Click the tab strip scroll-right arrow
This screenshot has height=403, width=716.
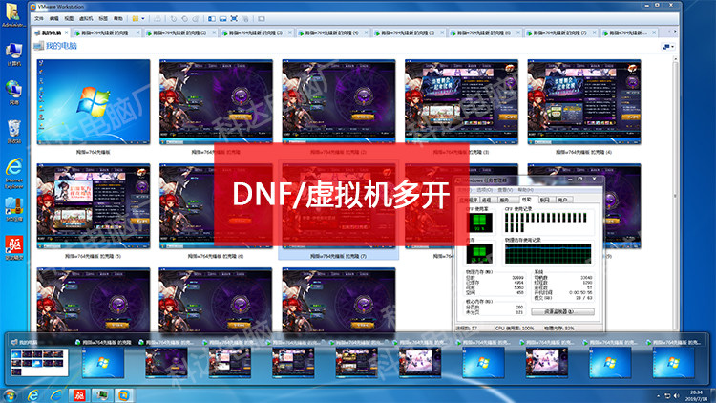tap(675, 32)
